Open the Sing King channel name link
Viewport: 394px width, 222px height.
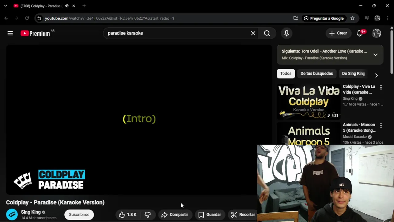(31, 212)
